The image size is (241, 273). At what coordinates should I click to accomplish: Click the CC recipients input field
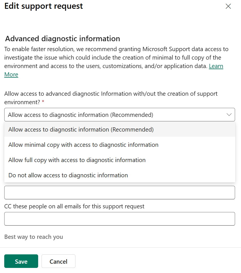coord(119,219)
